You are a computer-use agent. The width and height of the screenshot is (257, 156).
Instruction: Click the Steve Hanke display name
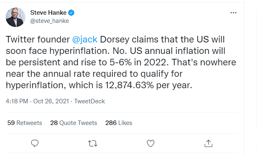pyautogui.click(x=48, y=13)
